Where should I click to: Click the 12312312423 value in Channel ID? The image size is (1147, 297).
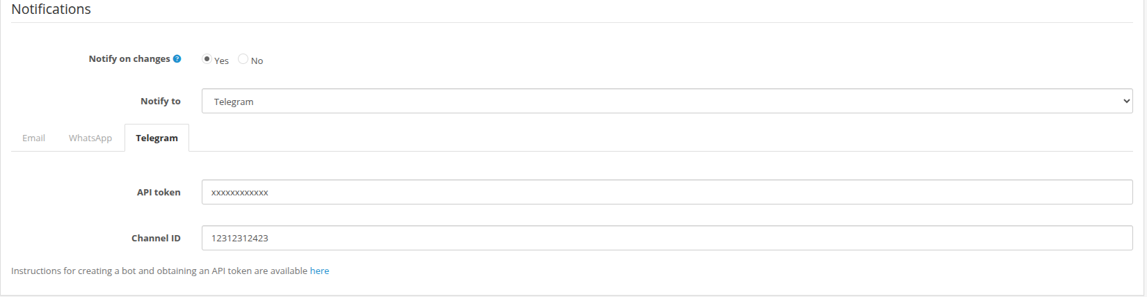240,238
